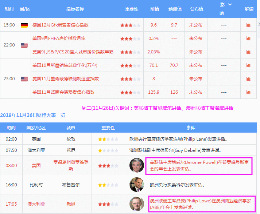Viewport: 260px width, 214px height.
Task: Click star rating for 美国9月FHFA房价指数月率
Action: [x=131, y=39]
